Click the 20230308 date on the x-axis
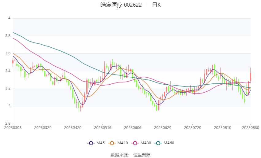 (13, 127)
